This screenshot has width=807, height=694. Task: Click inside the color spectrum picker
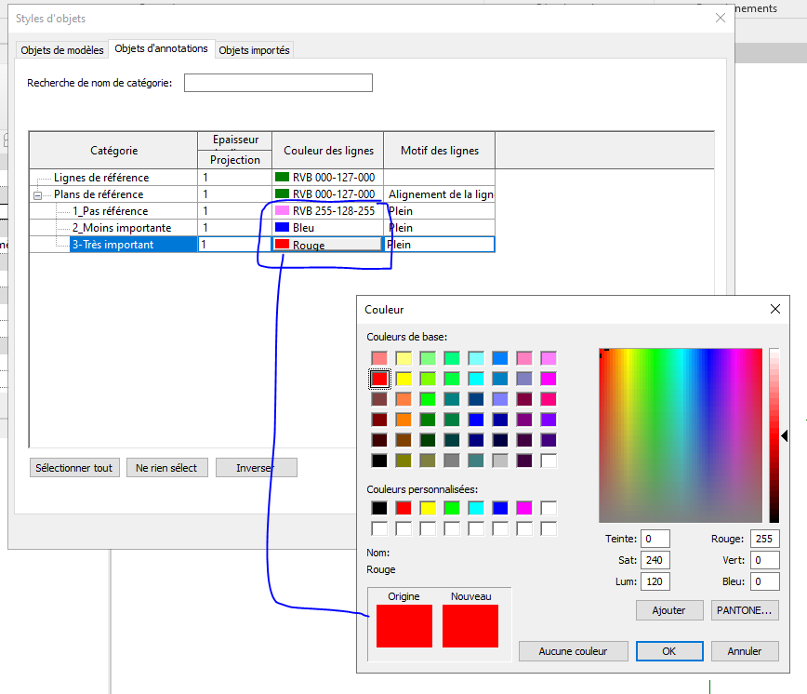point(680,434)
